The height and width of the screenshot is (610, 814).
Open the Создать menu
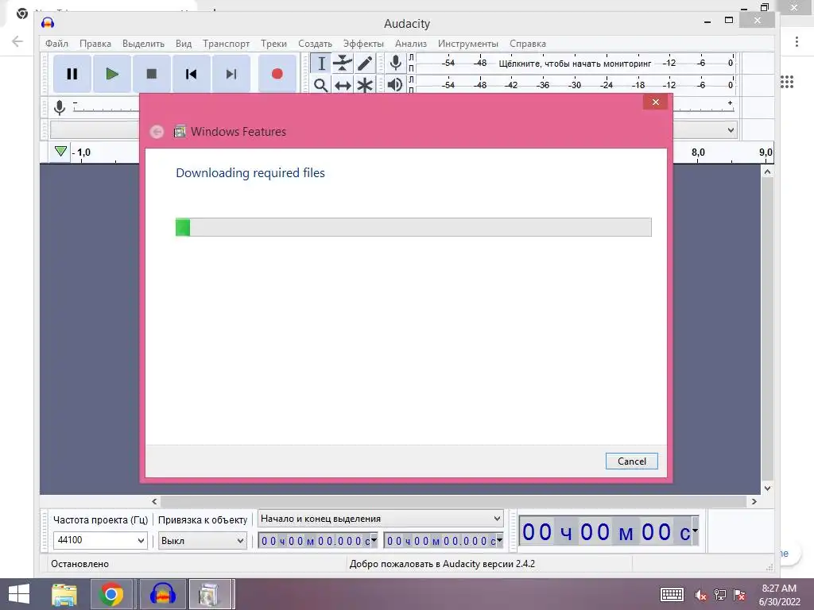(315, 44)
